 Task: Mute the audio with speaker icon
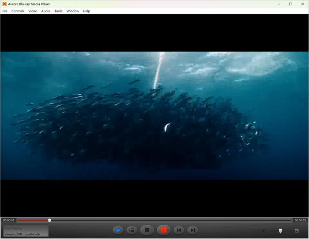coord(264,231)
